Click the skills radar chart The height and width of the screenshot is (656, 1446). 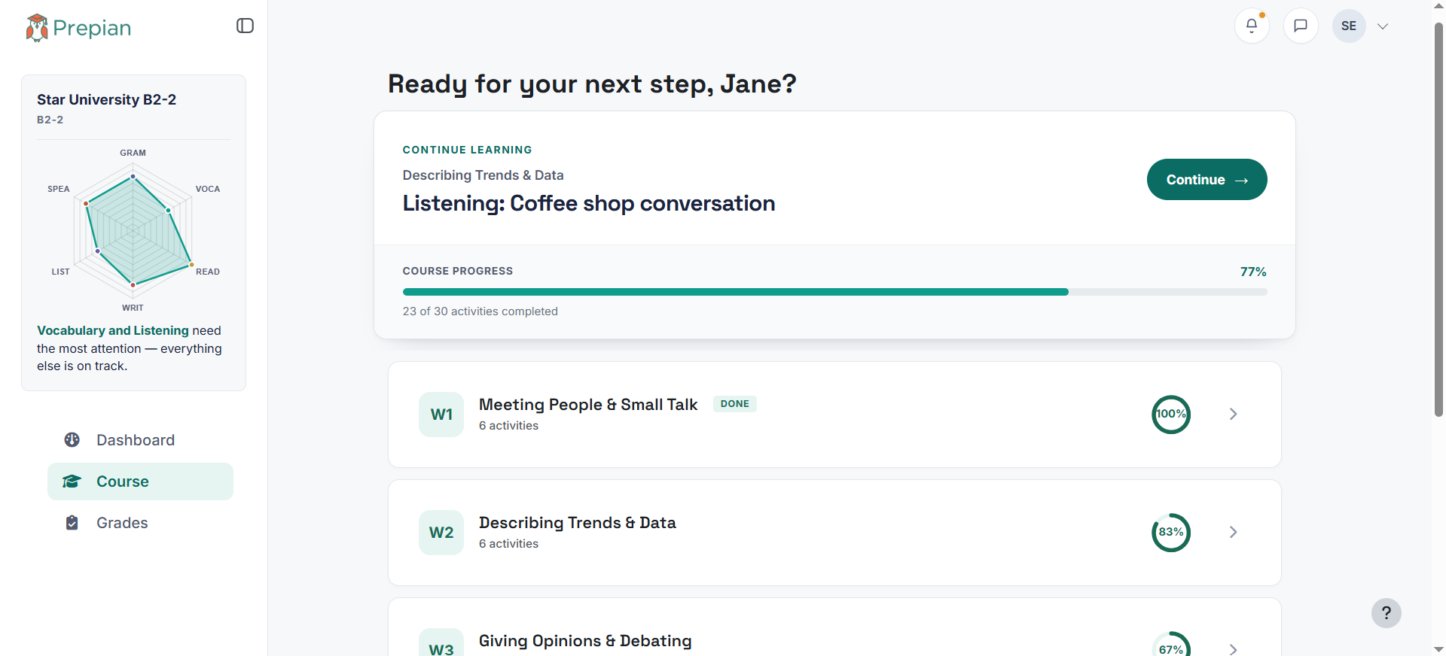[x=133, y=230]
